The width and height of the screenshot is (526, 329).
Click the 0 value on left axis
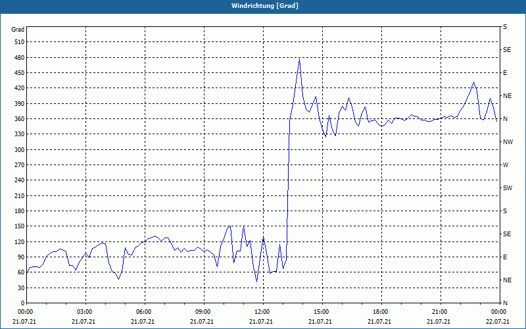point(23,303)
